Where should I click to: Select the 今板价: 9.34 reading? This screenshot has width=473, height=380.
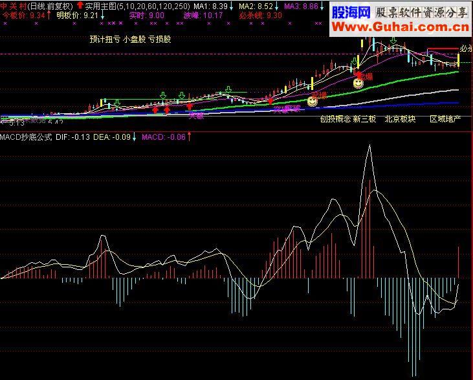click(23, 15)
